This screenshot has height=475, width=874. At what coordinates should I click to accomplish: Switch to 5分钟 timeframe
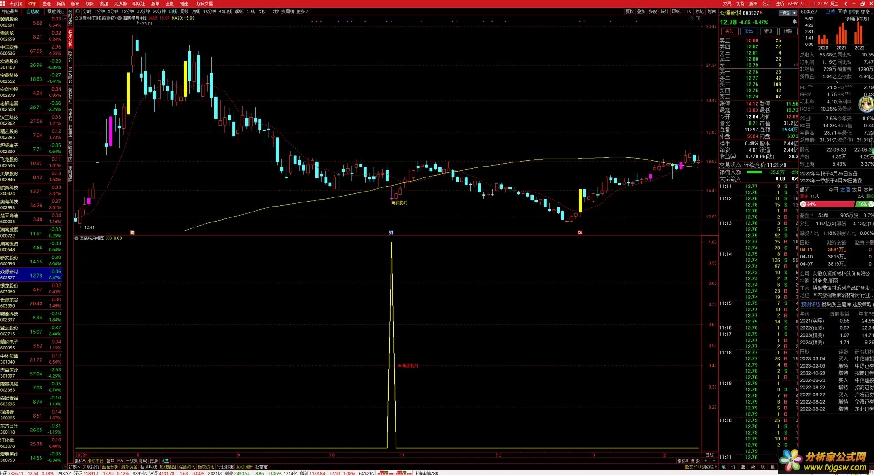point(113,11)
